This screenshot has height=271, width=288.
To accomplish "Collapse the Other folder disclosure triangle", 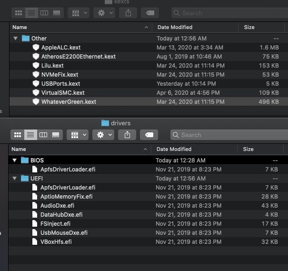I will pyautogui.click(x=15, y=39).
